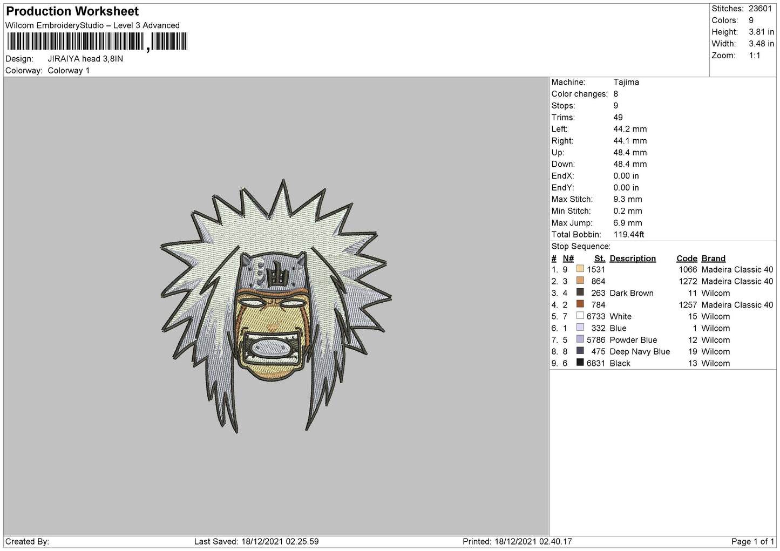
Task: Click the Machine value 'Tajima'
Action: tap(626, 82)
